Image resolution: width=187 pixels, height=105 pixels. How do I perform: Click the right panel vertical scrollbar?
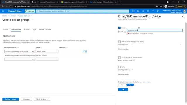point(186,63)
